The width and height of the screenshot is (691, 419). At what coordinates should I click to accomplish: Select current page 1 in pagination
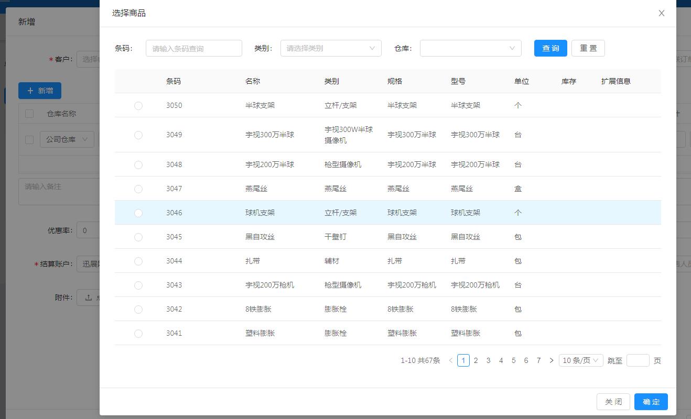click(463, 360)
